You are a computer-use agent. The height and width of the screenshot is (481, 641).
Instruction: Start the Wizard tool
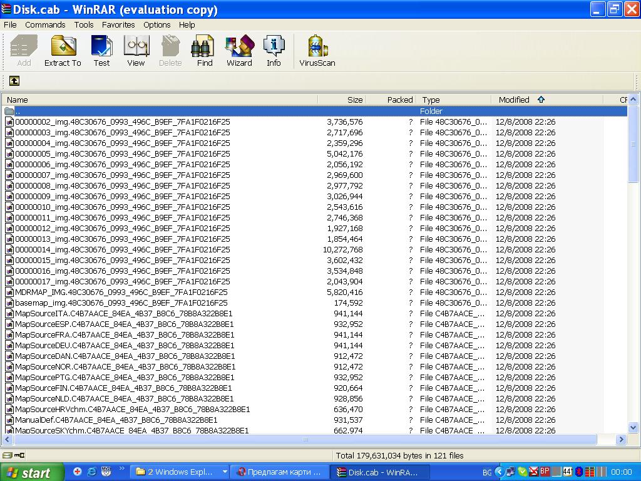click(x=239, y=51)
